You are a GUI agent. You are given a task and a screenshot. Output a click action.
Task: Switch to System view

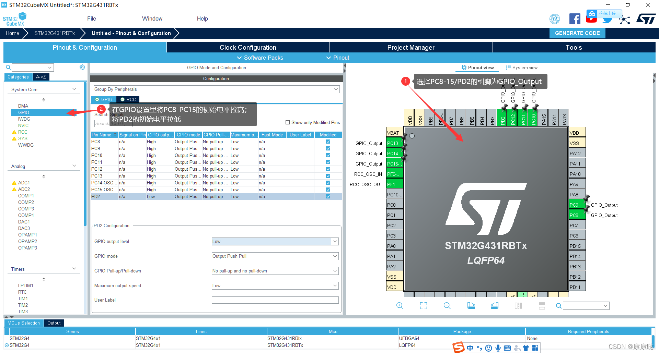point(522,68)
